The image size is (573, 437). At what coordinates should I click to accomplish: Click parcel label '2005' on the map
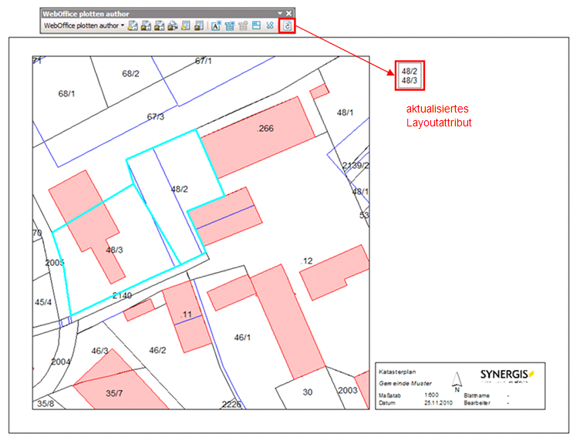55,263
